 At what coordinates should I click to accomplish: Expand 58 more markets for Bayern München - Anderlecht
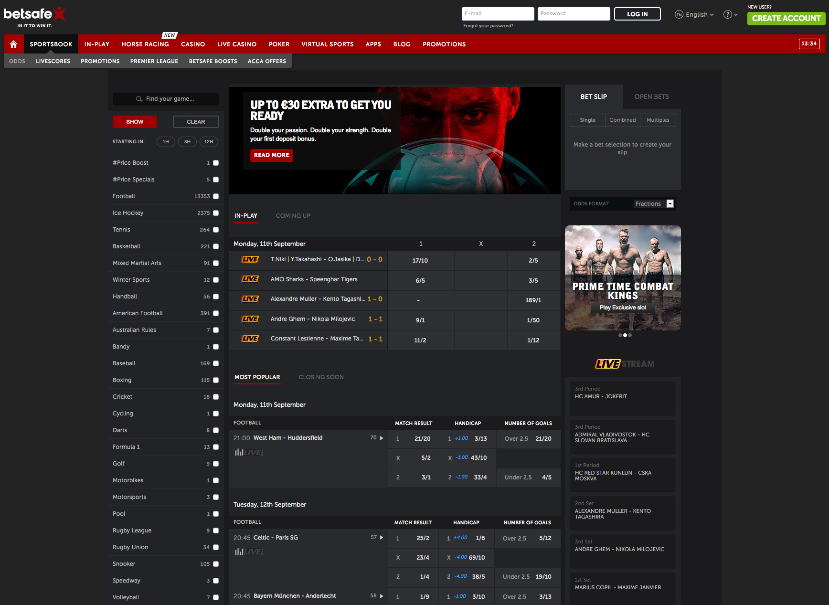(x=377, y=596)
